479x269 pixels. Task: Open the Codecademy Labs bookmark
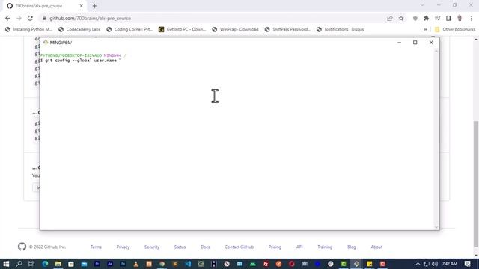[x=79, y=29]
